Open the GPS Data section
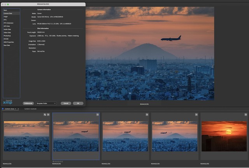The image size is (249, 168). pos(7,26)
